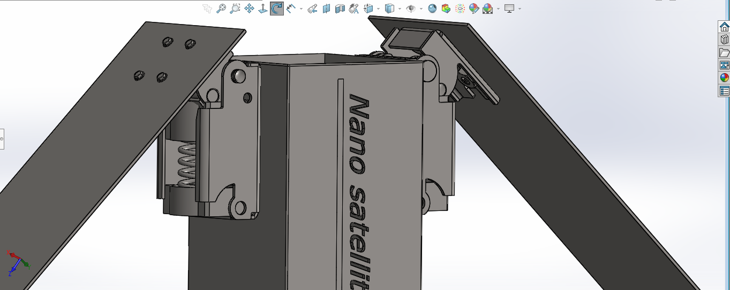Toggle the Curvature colored-block icon

click(x=446, y=9)
